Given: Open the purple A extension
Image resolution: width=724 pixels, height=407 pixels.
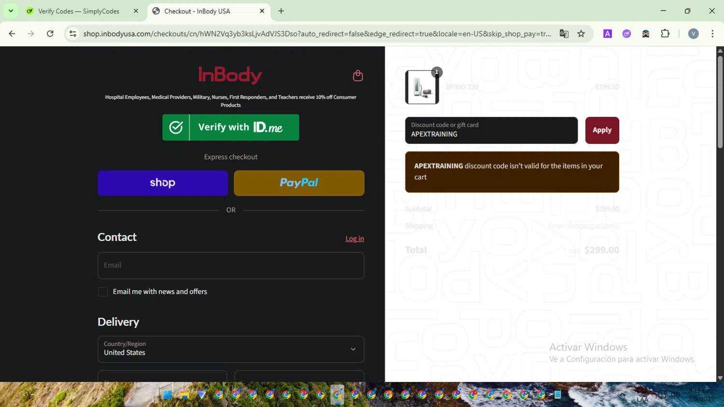Looking at the screenshot, I should 608,34.
